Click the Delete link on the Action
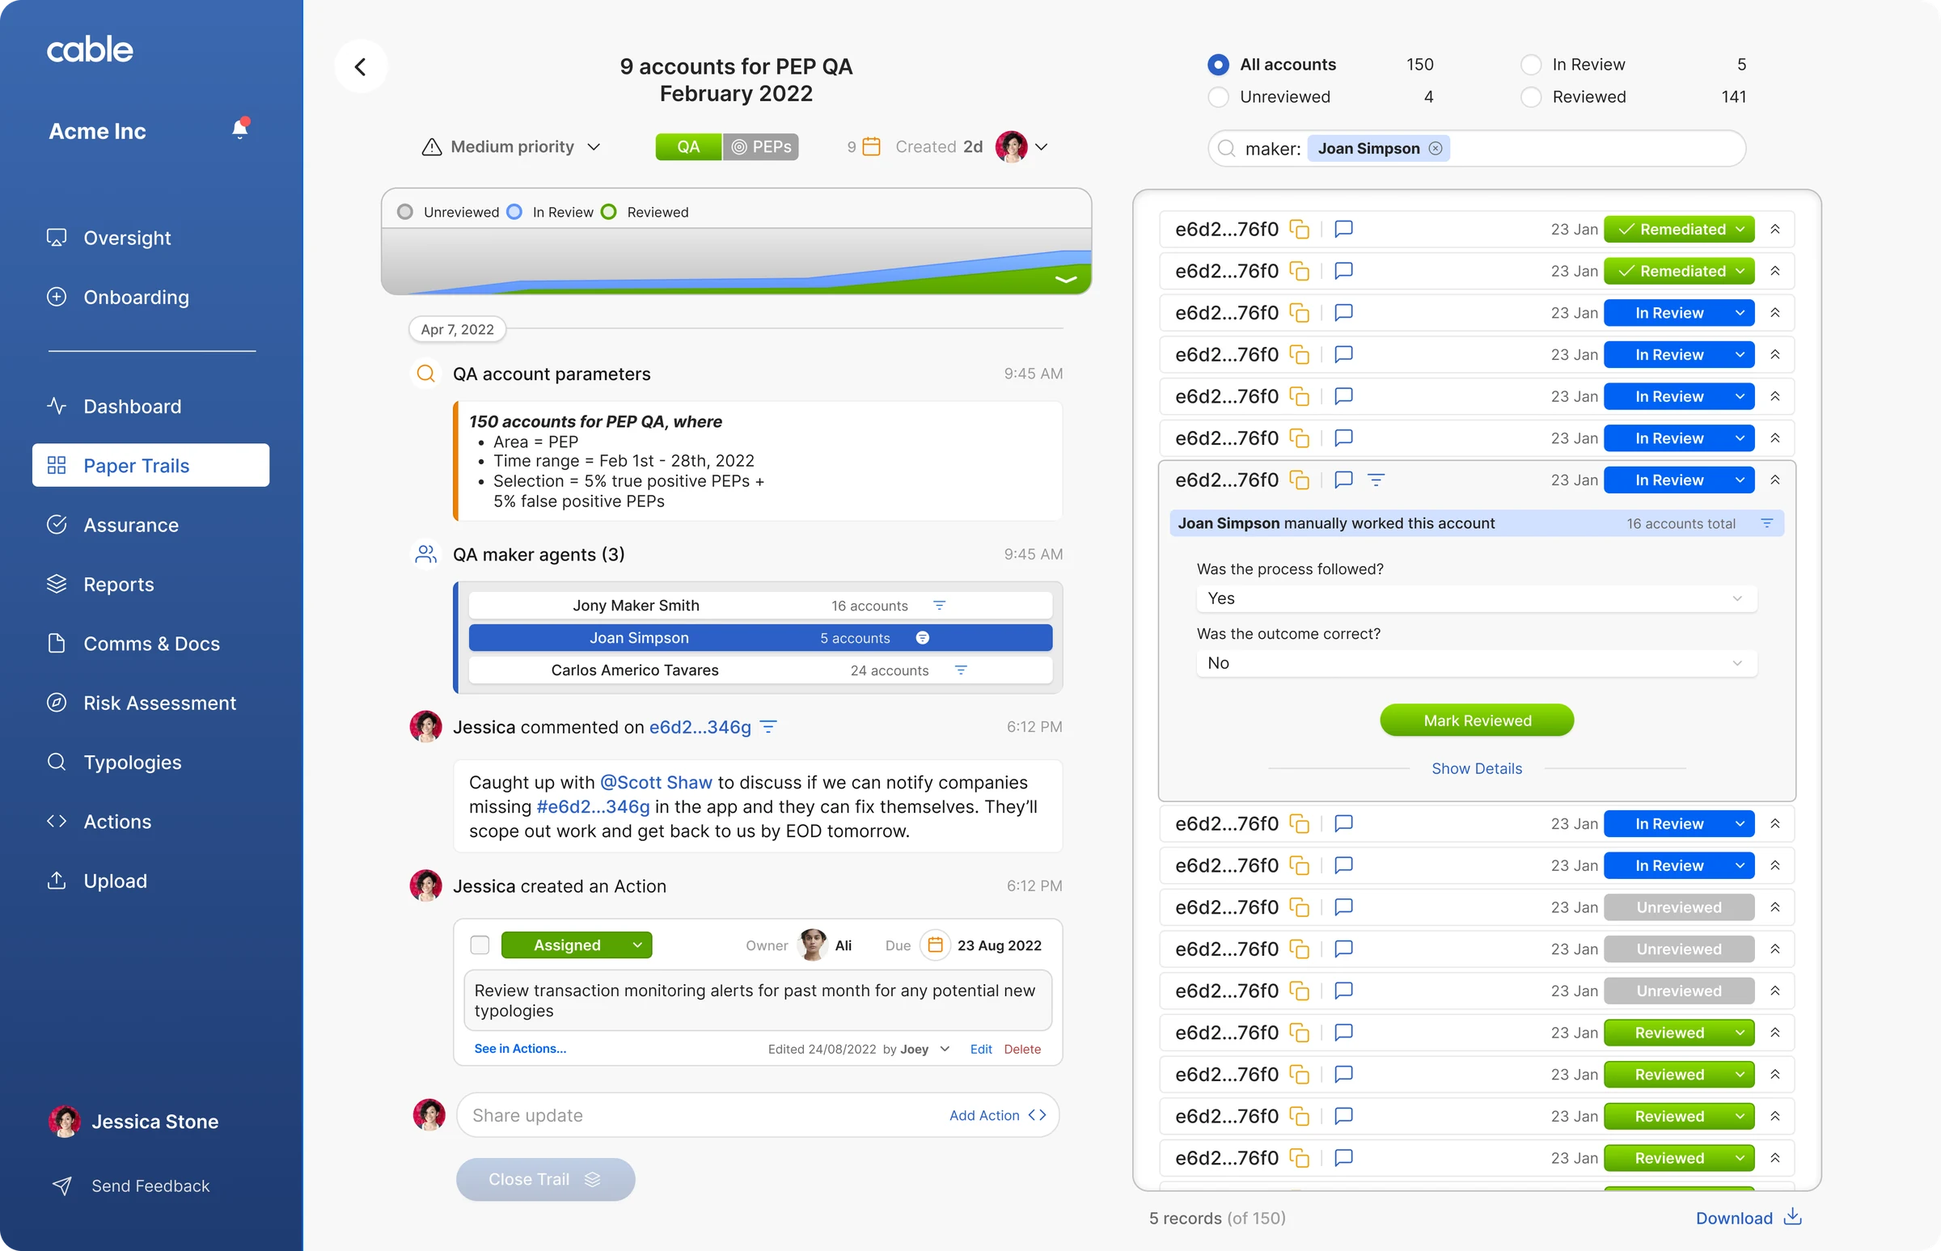The height and width of the screenshot is (1251, 1941). point(1022,1050)
